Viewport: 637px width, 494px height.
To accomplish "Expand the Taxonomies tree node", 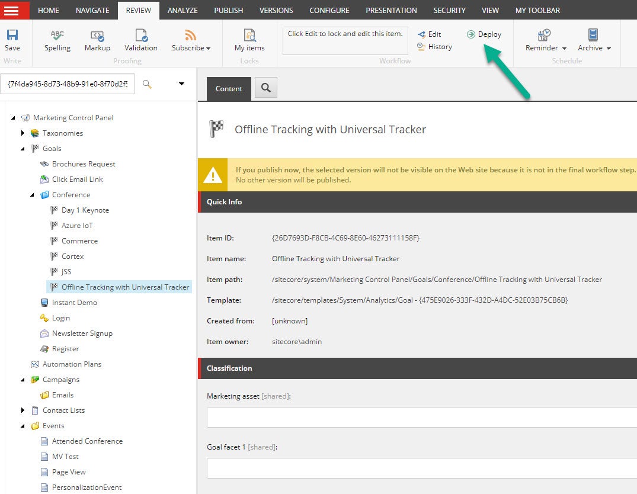I will coord(23,133).
